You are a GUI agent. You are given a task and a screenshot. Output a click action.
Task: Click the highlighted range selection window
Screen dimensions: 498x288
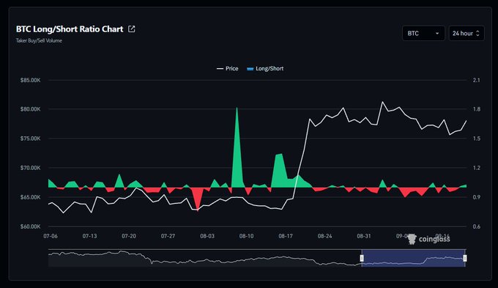coord(413,258)
